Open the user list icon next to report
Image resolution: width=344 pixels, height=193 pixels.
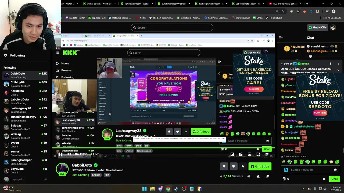point(267,176)
